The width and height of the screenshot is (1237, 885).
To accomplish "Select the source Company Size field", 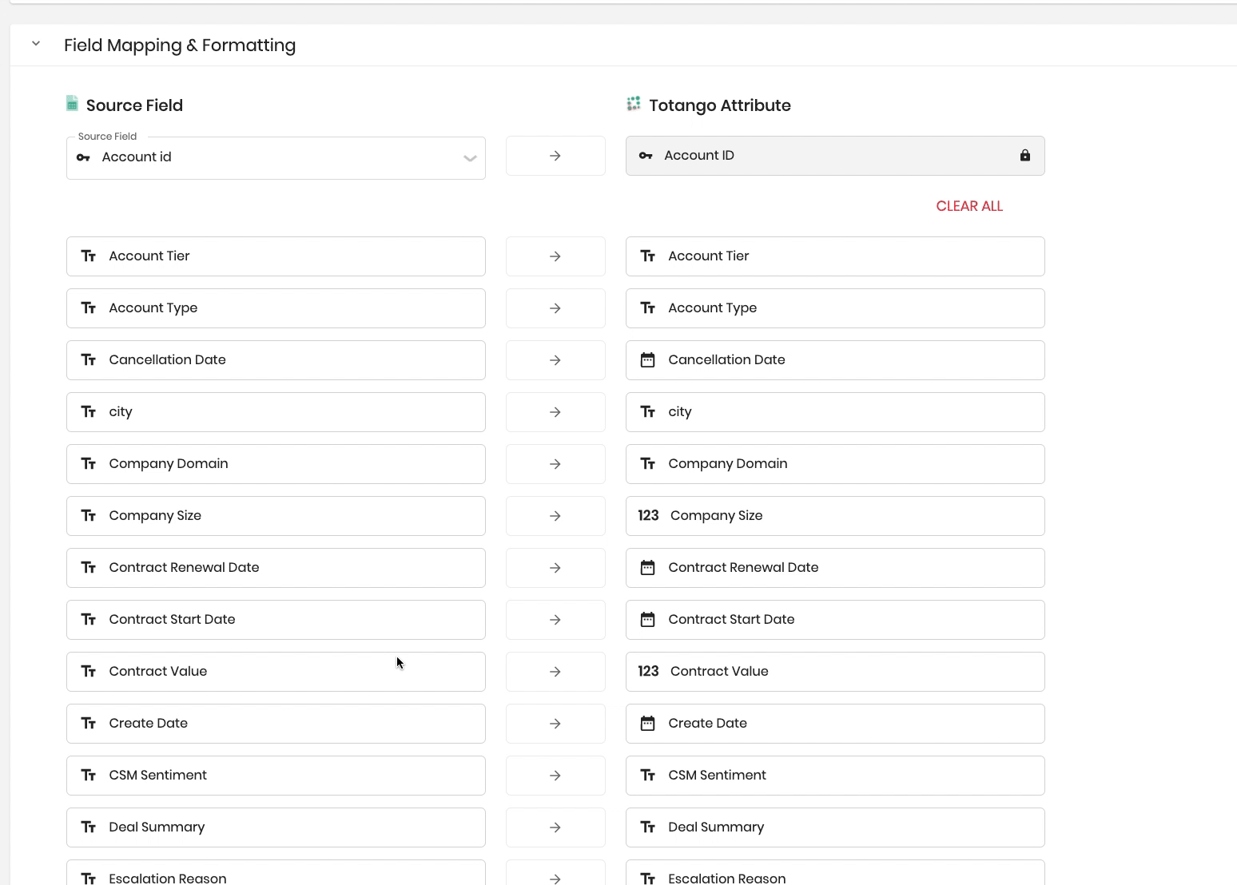I will coord(276,516).
